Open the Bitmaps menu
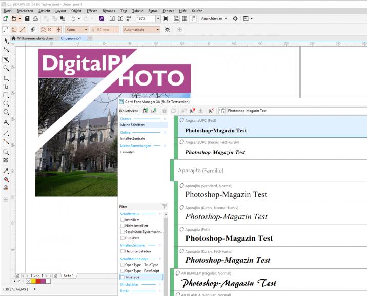The height and width of the screenshot is (296, 367). click(x=109, y=11)
